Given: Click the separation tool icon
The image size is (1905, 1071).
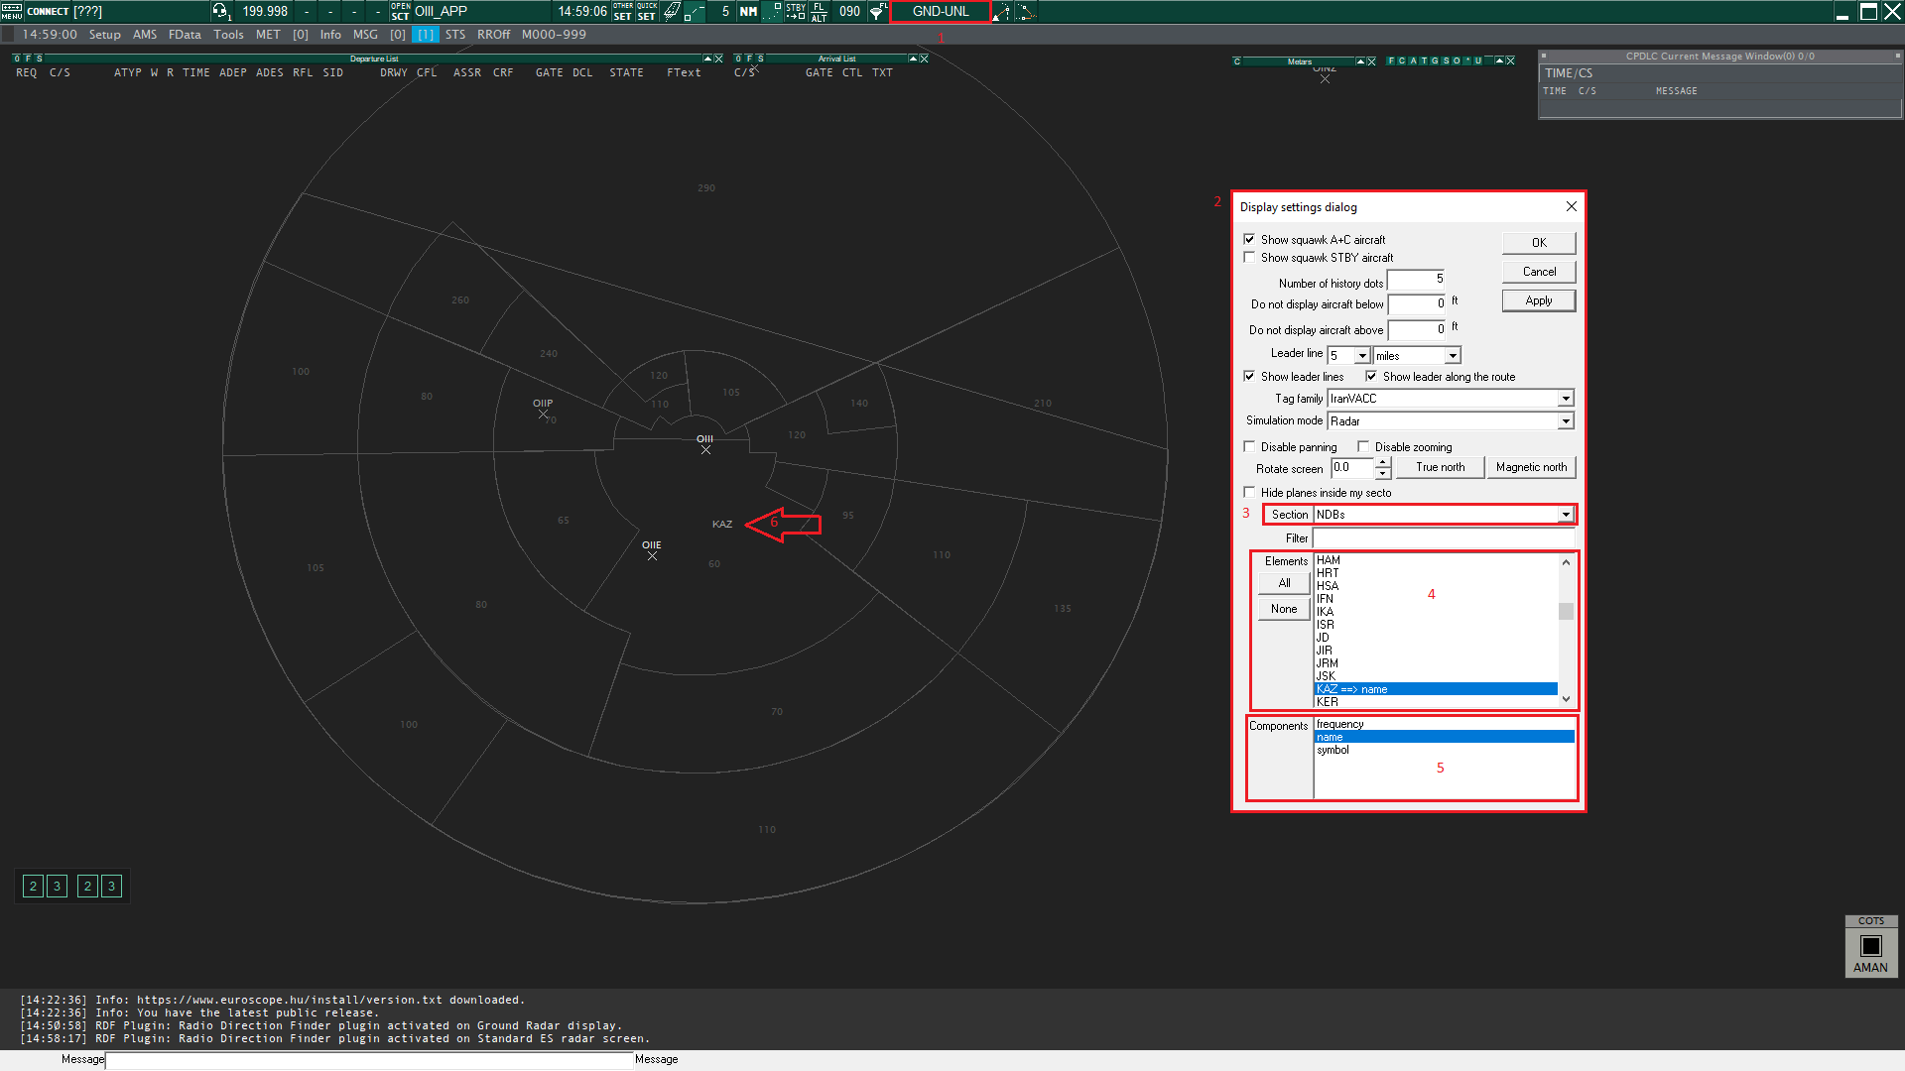Looking at the screenshot, I should tap(1002, 11).
